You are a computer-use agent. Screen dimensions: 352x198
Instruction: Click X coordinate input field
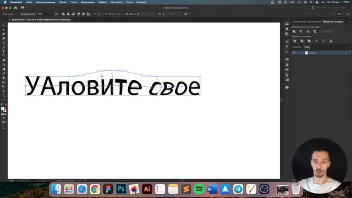pos(111,14)
